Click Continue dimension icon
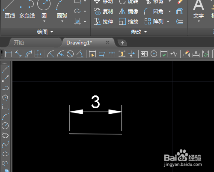This screenshot has height=172, width=214. pyautogui.click(x=112, y=54)
